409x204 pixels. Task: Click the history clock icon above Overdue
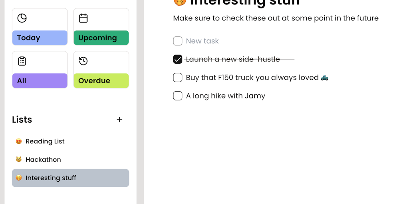83,61
